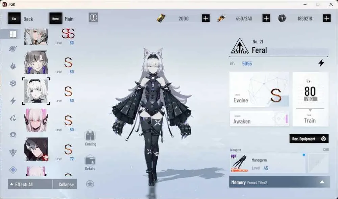
Task: Click the black lightning bolt beside BP 5055
Action: click(321, 63)
